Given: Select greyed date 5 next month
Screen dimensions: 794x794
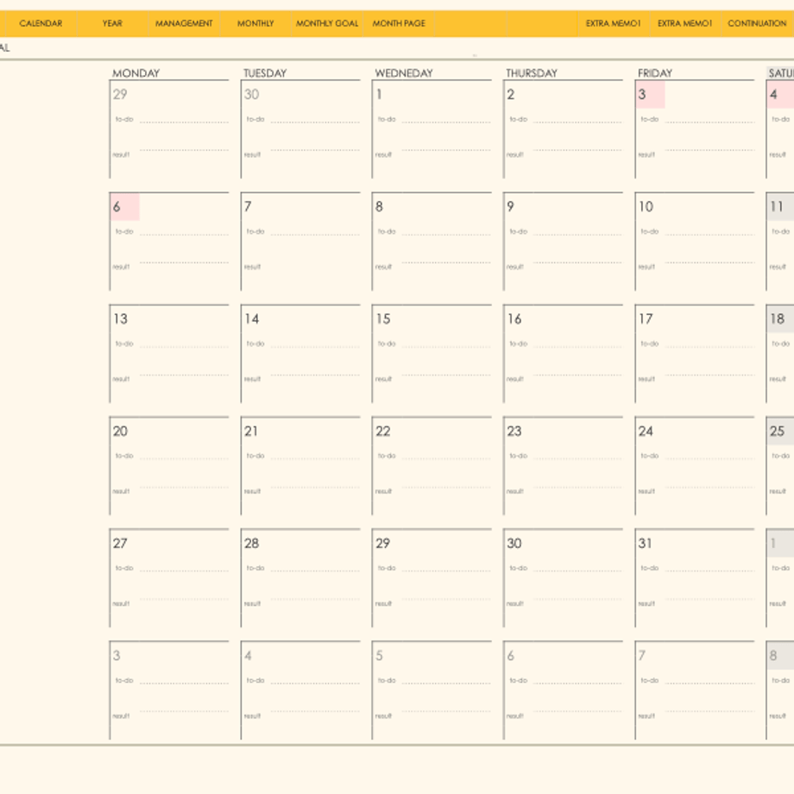Looking at the screenshot, I should pos(379,656).
